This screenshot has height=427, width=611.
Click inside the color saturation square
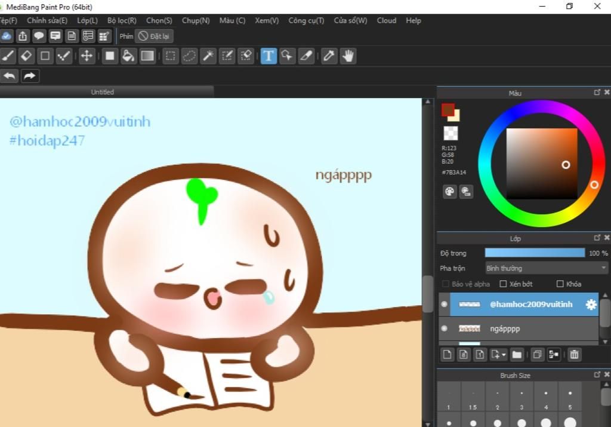[x=542, y=164]
